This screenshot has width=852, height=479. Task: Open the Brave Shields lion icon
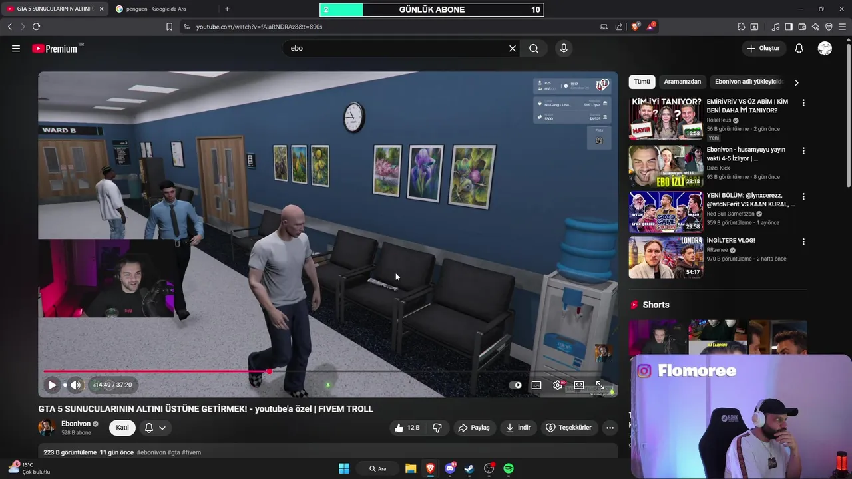pyautogui.click(x=635, y=27)
